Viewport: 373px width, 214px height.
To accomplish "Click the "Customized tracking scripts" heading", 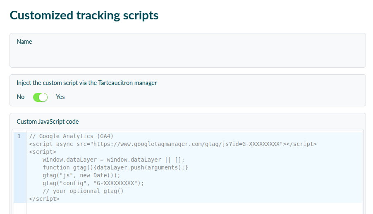I will [x=84, y=15].
